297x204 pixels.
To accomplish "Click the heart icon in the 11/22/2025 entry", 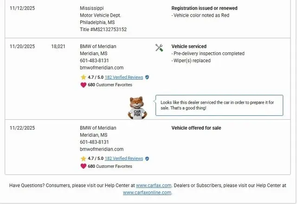I will click(83, 166).
